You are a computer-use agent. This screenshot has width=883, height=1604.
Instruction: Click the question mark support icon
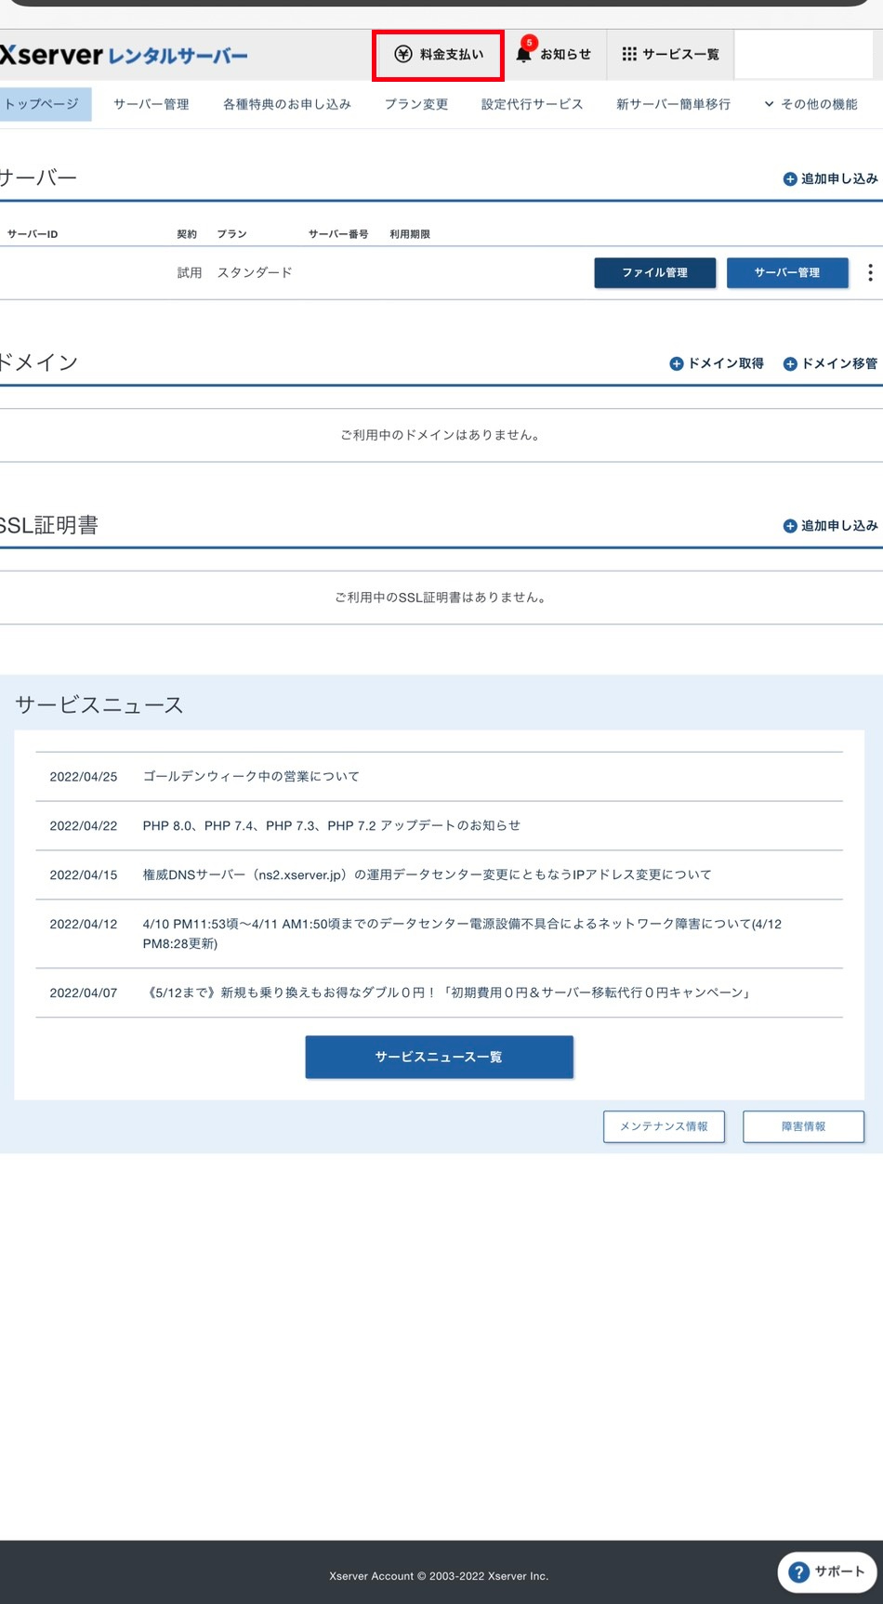(798, 1571)
